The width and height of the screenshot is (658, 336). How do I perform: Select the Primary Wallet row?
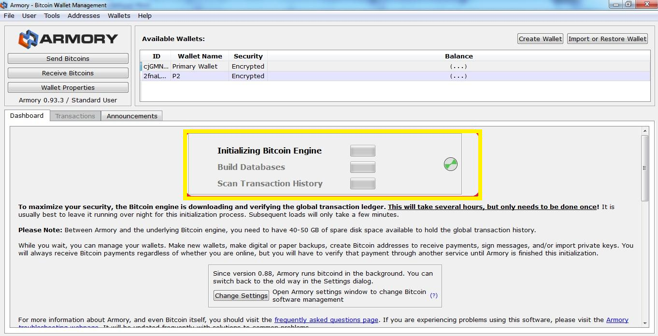tap(395, 66)
